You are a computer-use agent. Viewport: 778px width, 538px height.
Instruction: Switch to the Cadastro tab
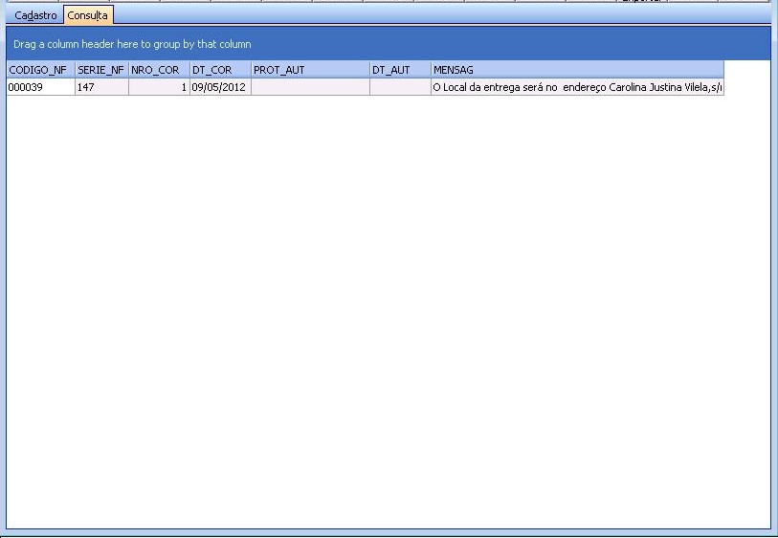[x=35, y=16]
